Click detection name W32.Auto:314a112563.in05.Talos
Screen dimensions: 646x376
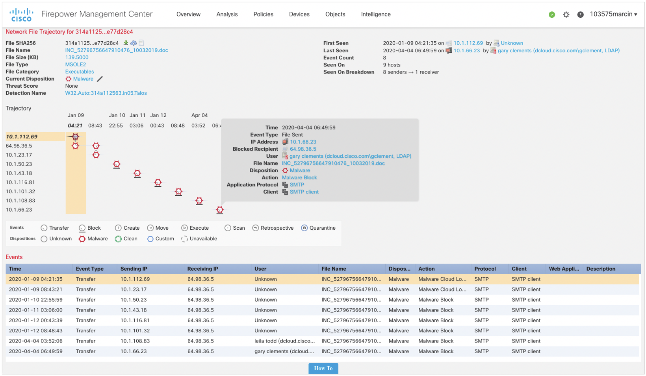pos(106,93)
